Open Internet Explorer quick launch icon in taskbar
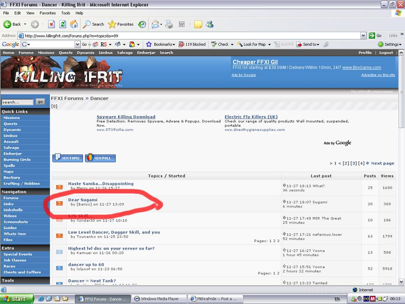405x304 pixels. [41, 299]
